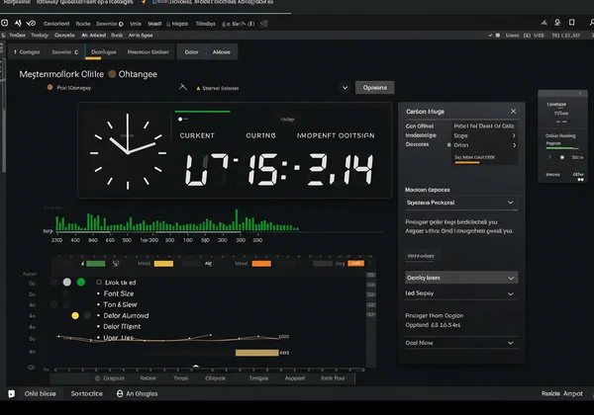This screenshot has height=415, width=594.
Task: Open the Vnle menu
Action: 136,24
